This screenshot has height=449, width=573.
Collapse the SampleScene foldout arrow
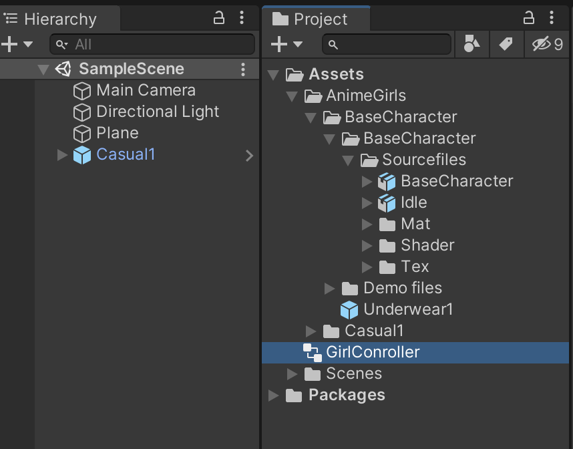click(43, 69)
